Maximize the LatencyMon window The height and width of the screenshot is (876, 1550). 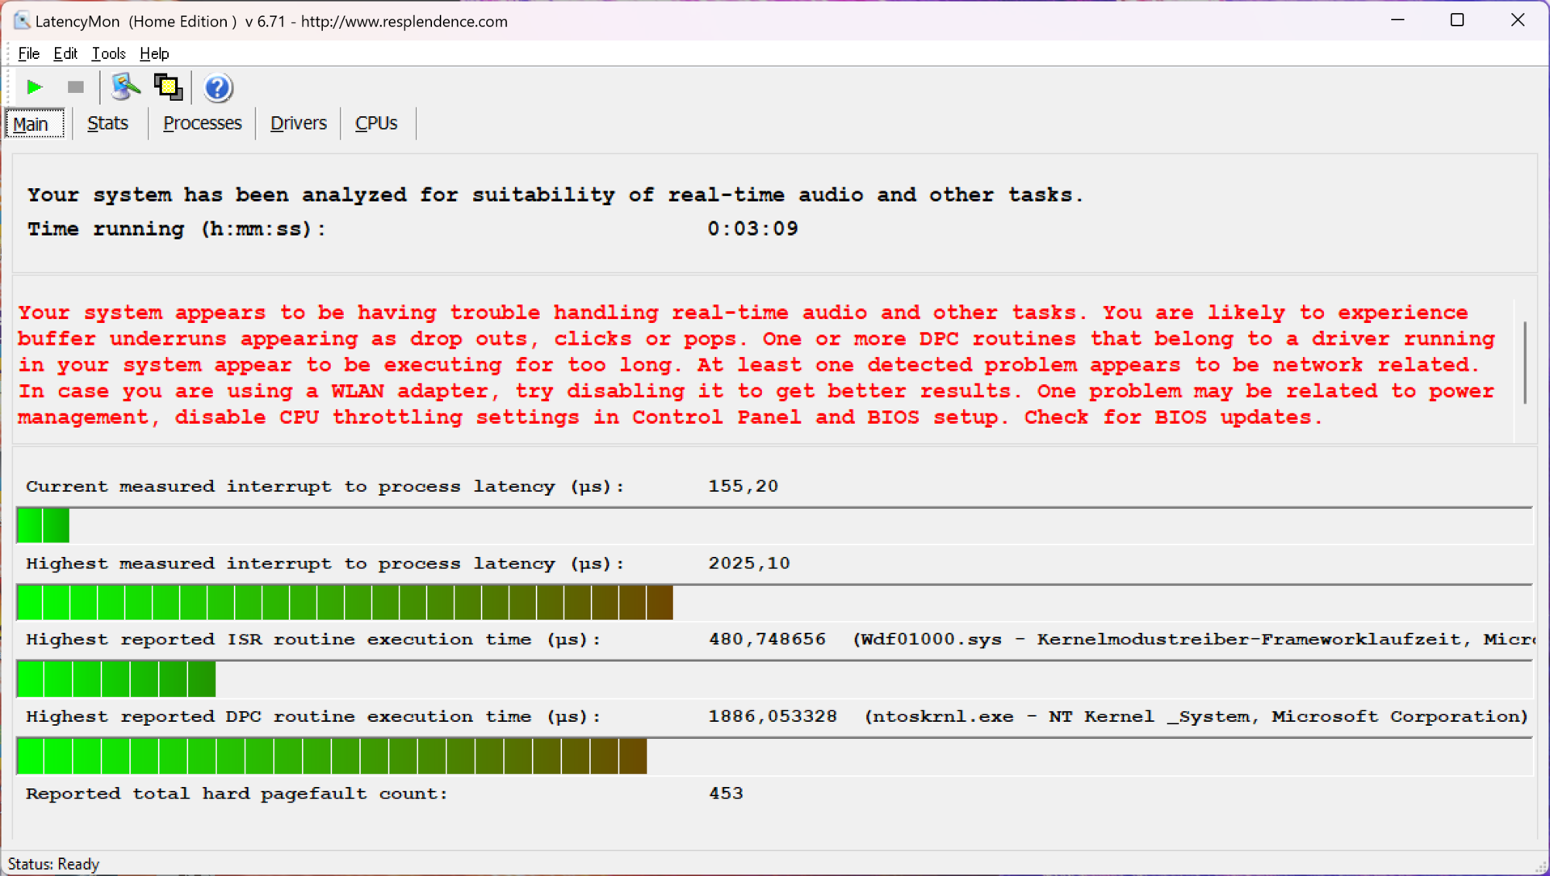1456,20
